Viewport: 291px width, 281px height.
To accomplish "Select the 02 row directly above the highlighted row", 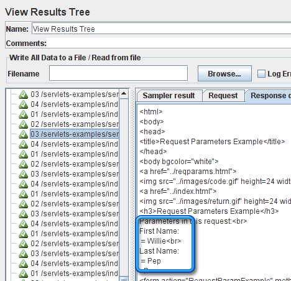I will click(75, 124).
